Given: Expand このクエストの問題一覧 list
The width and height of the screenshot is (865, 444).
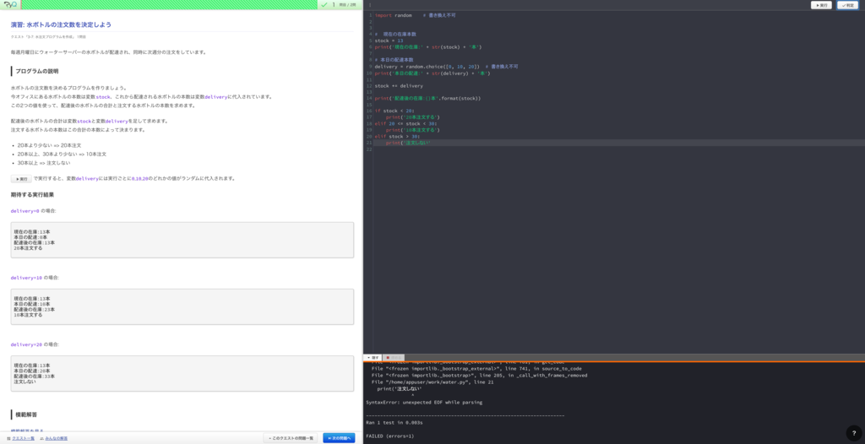Looking at the screenshot, I should [291, 438].
